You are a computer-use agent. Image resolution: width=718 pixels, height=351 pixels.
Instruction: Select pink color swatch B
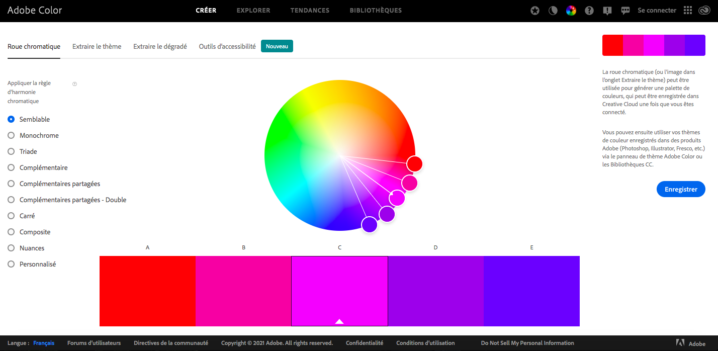243,291
